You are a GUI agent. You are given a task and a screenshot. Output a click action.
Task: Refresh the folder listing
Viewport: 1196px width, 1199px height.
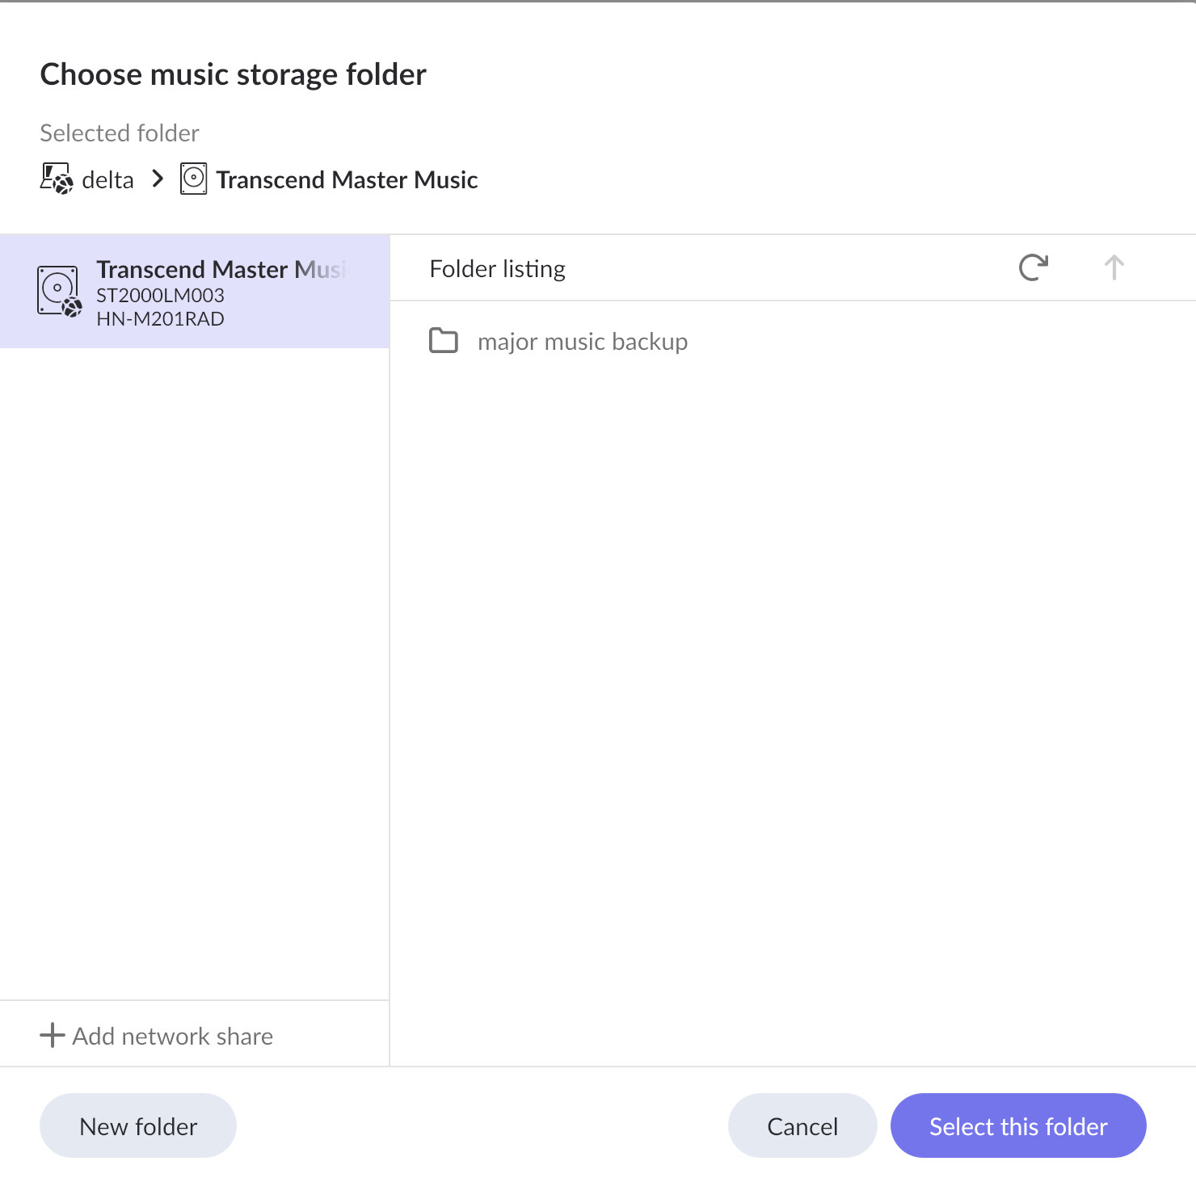pyautogui.click(x=1033, y=267)
